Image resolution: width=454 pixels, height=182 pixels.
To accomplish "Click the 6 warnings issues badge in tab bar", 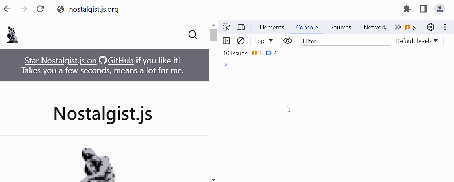I will pyautogui.click(x=410, y=28).
